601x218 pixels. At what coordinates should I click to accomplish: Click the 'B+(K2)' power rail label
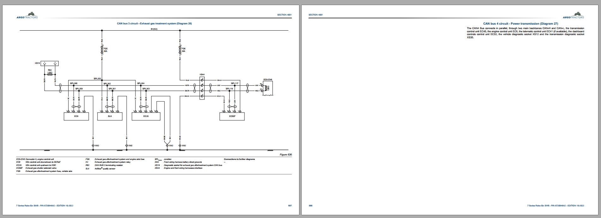[154, 29]
